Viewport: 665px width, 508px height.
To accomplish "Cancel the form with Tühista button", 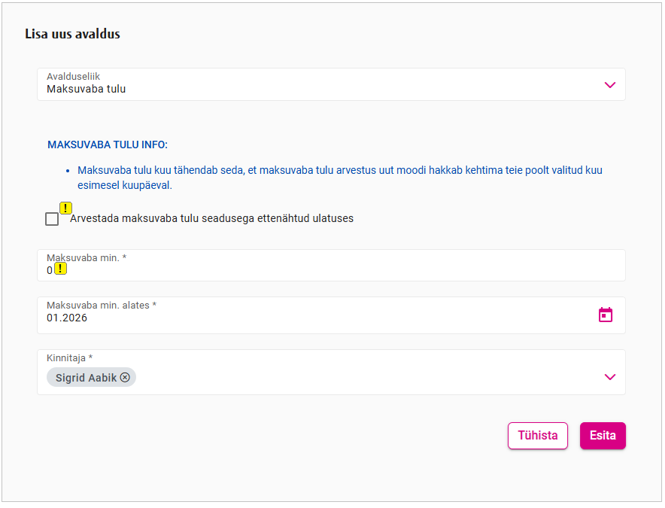I will tap(537, 436).
